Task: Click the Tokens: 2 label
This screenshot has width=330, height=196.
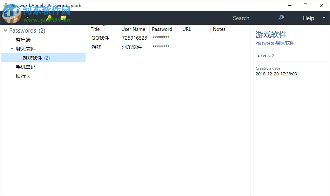Action: (265, 56)
